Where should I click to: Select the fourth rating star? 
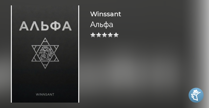pyautogui.click(x=110, y=35)
